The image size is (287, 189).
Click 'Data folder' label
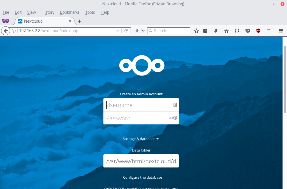click(x=141, y=150)
